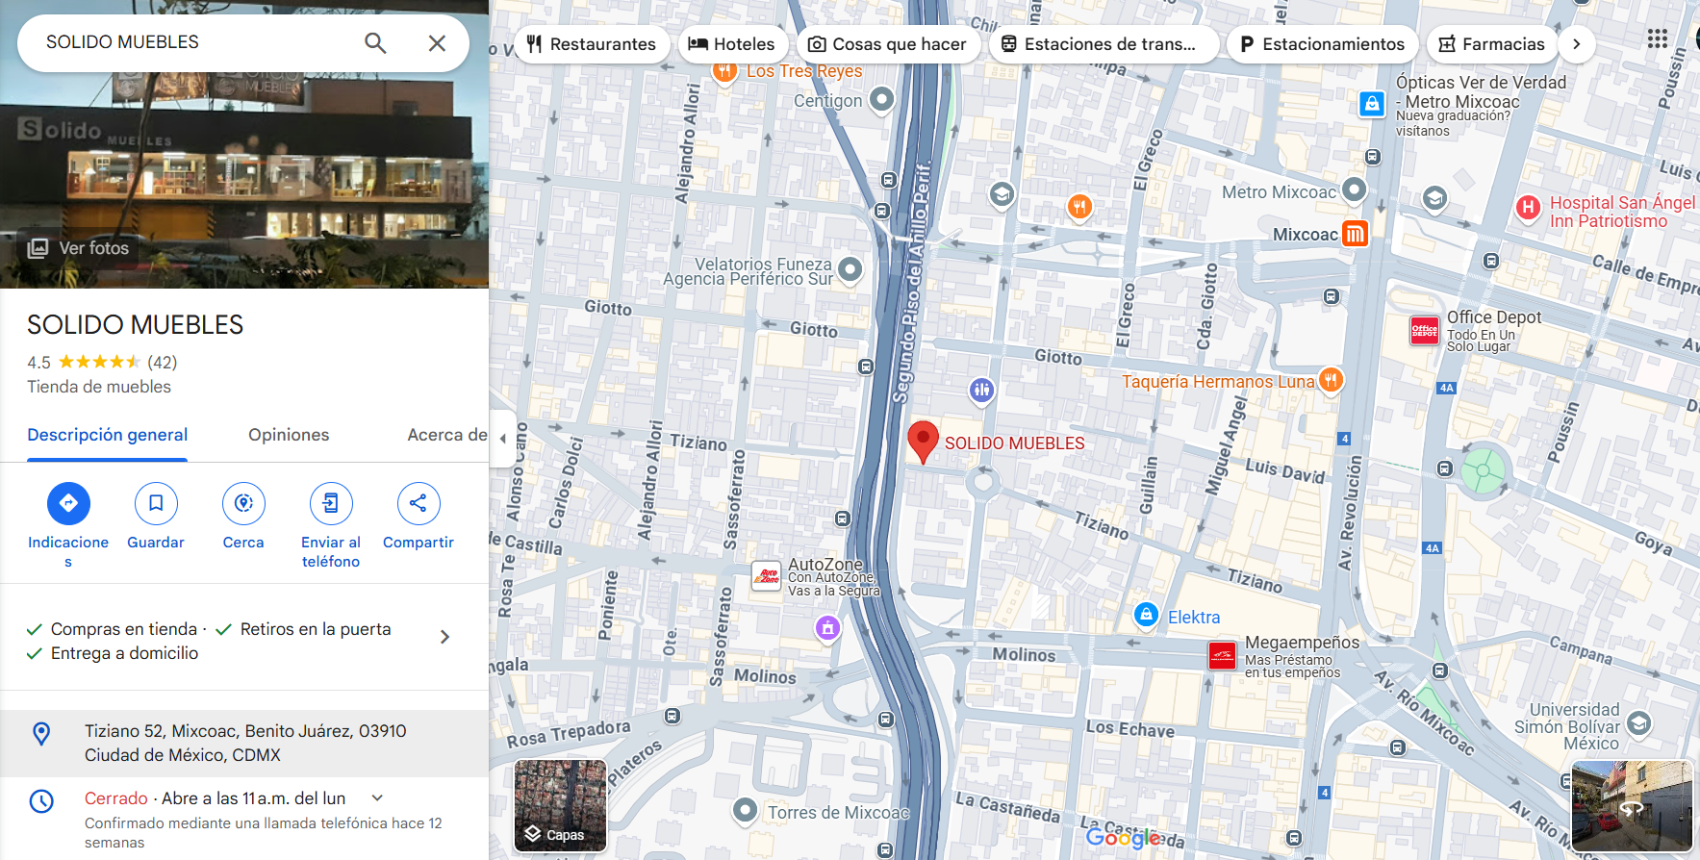The width and height of the screenshot is (1700, 860).
Task: Click the Office Depot map marker
Action: tap(1424, 331)
